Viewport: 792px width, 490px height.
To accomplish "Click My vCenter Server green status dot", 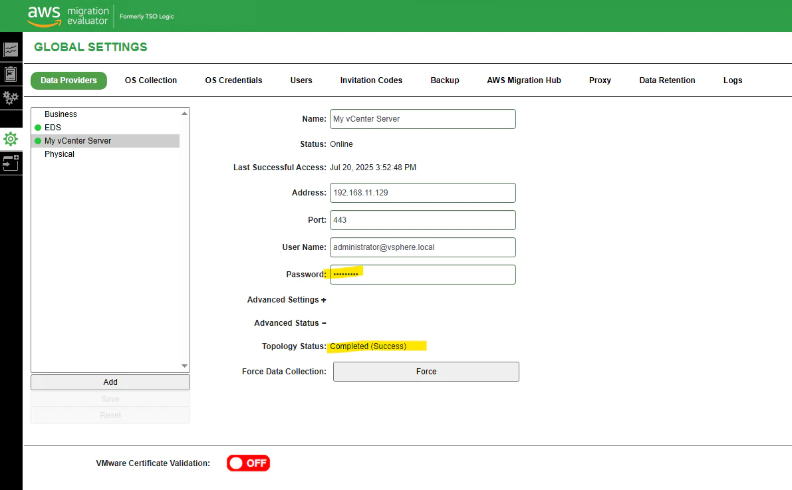I will (x=37, y=141).
